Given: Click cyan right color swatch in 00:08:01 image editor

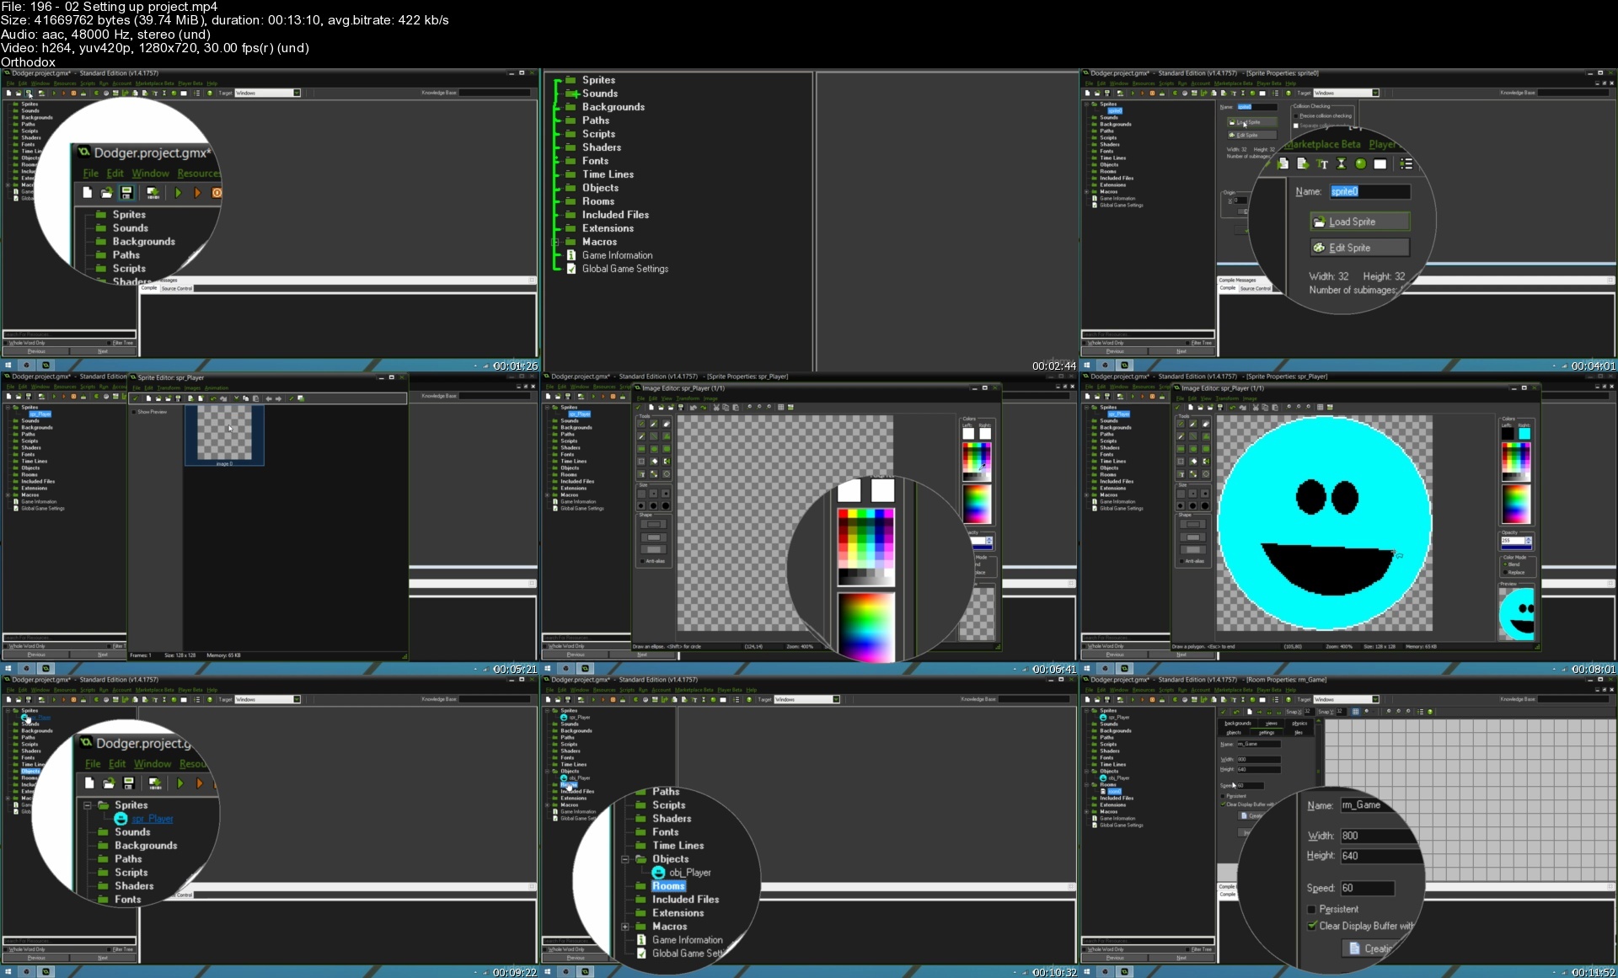Looking at the screenshot, I should [1524, 434].
